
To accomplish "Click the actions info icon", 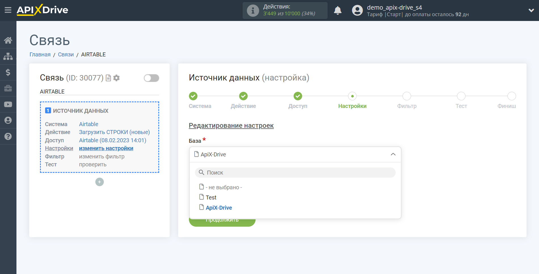I will coord(253,11).
